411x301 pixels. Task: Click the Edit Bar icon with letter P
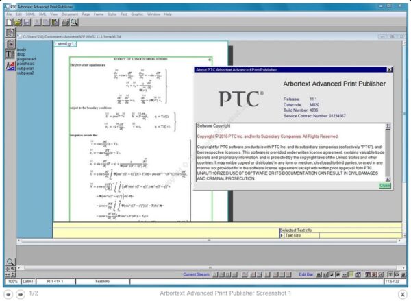click(338, 274)
